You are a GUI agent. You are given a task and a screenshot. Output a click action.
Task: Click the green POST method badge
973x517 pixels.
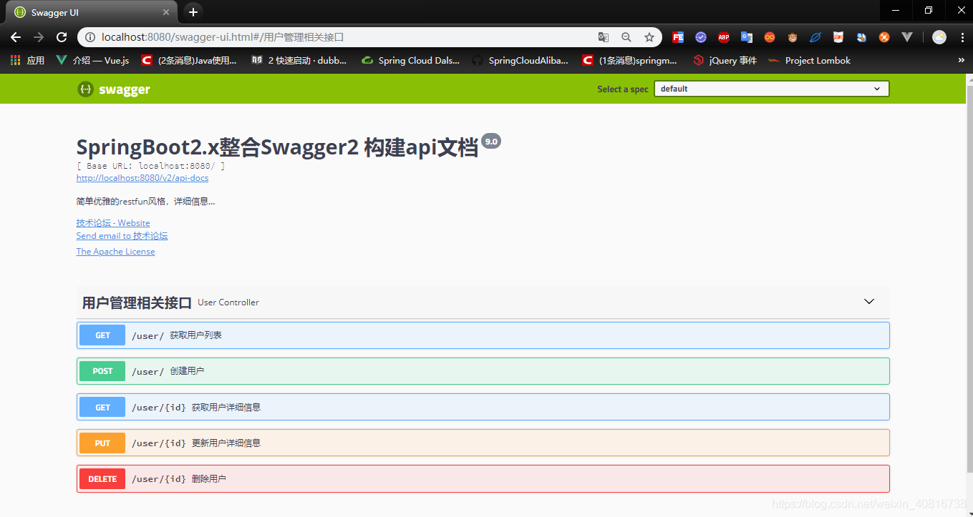tap(102, 371)
